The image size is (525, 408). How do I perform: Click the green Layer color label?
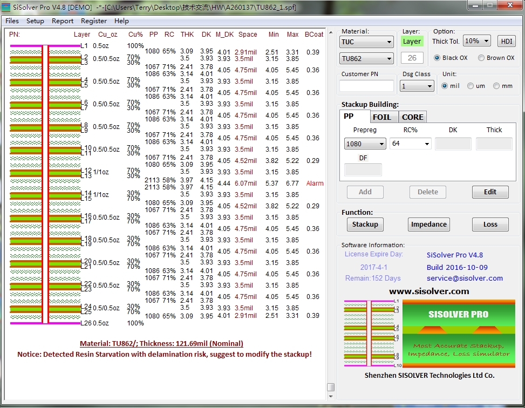(x=412, y=41)
